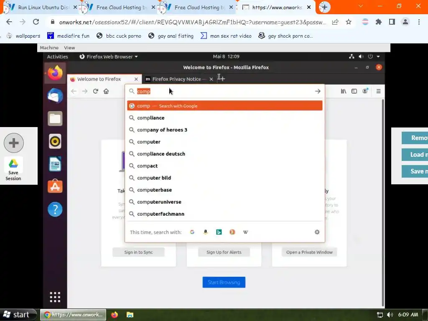Choose 'compact' suggestion
The width and height of the screenshot is (428, 321).
224,166
